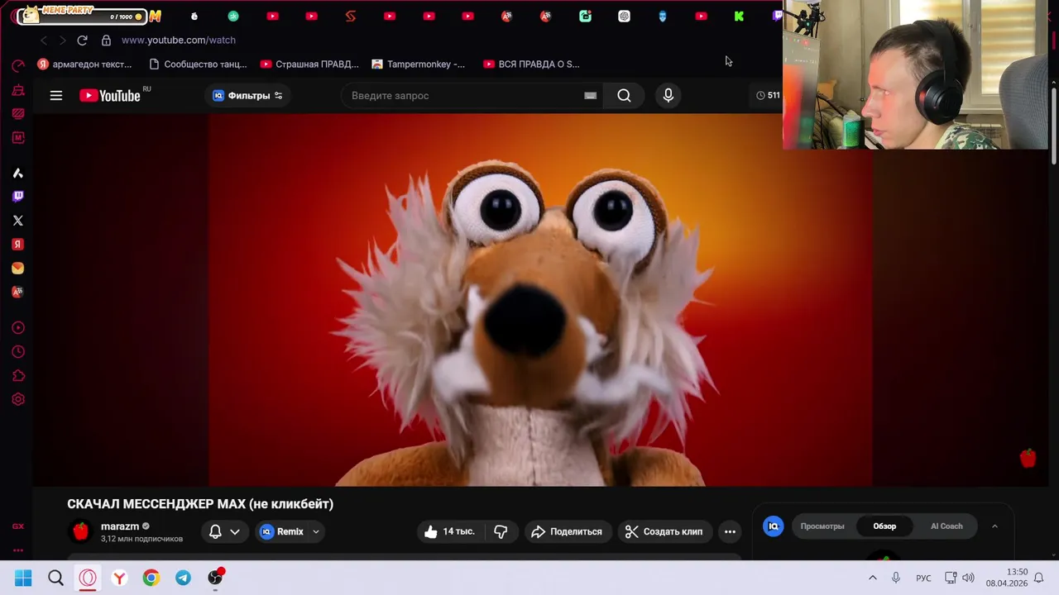Viewport: 1059px width, 595px height.
Task: Open the ВСЯ ПРАВДА О S... bookmark
Action: click(531, 64)
